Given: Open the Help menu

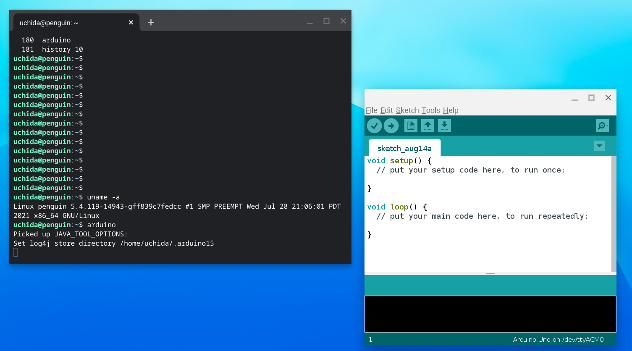Looking at the screenshot, I should pyautogui.click(x=450, y=110).
